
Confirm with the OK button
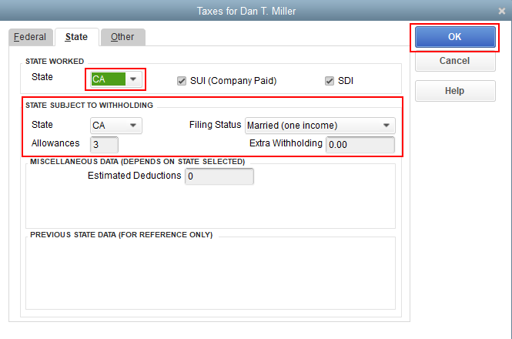455,37
